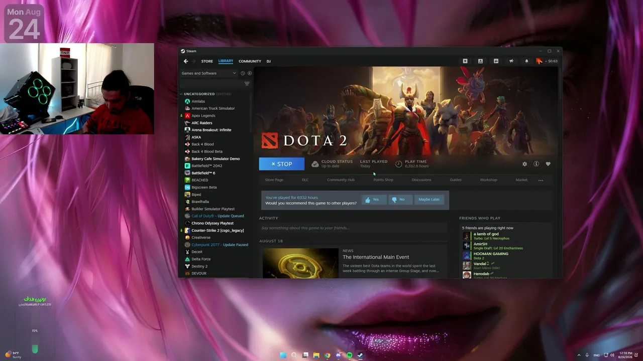
Task: Open the COMMUNITY tab
Action: coord(250,61)
